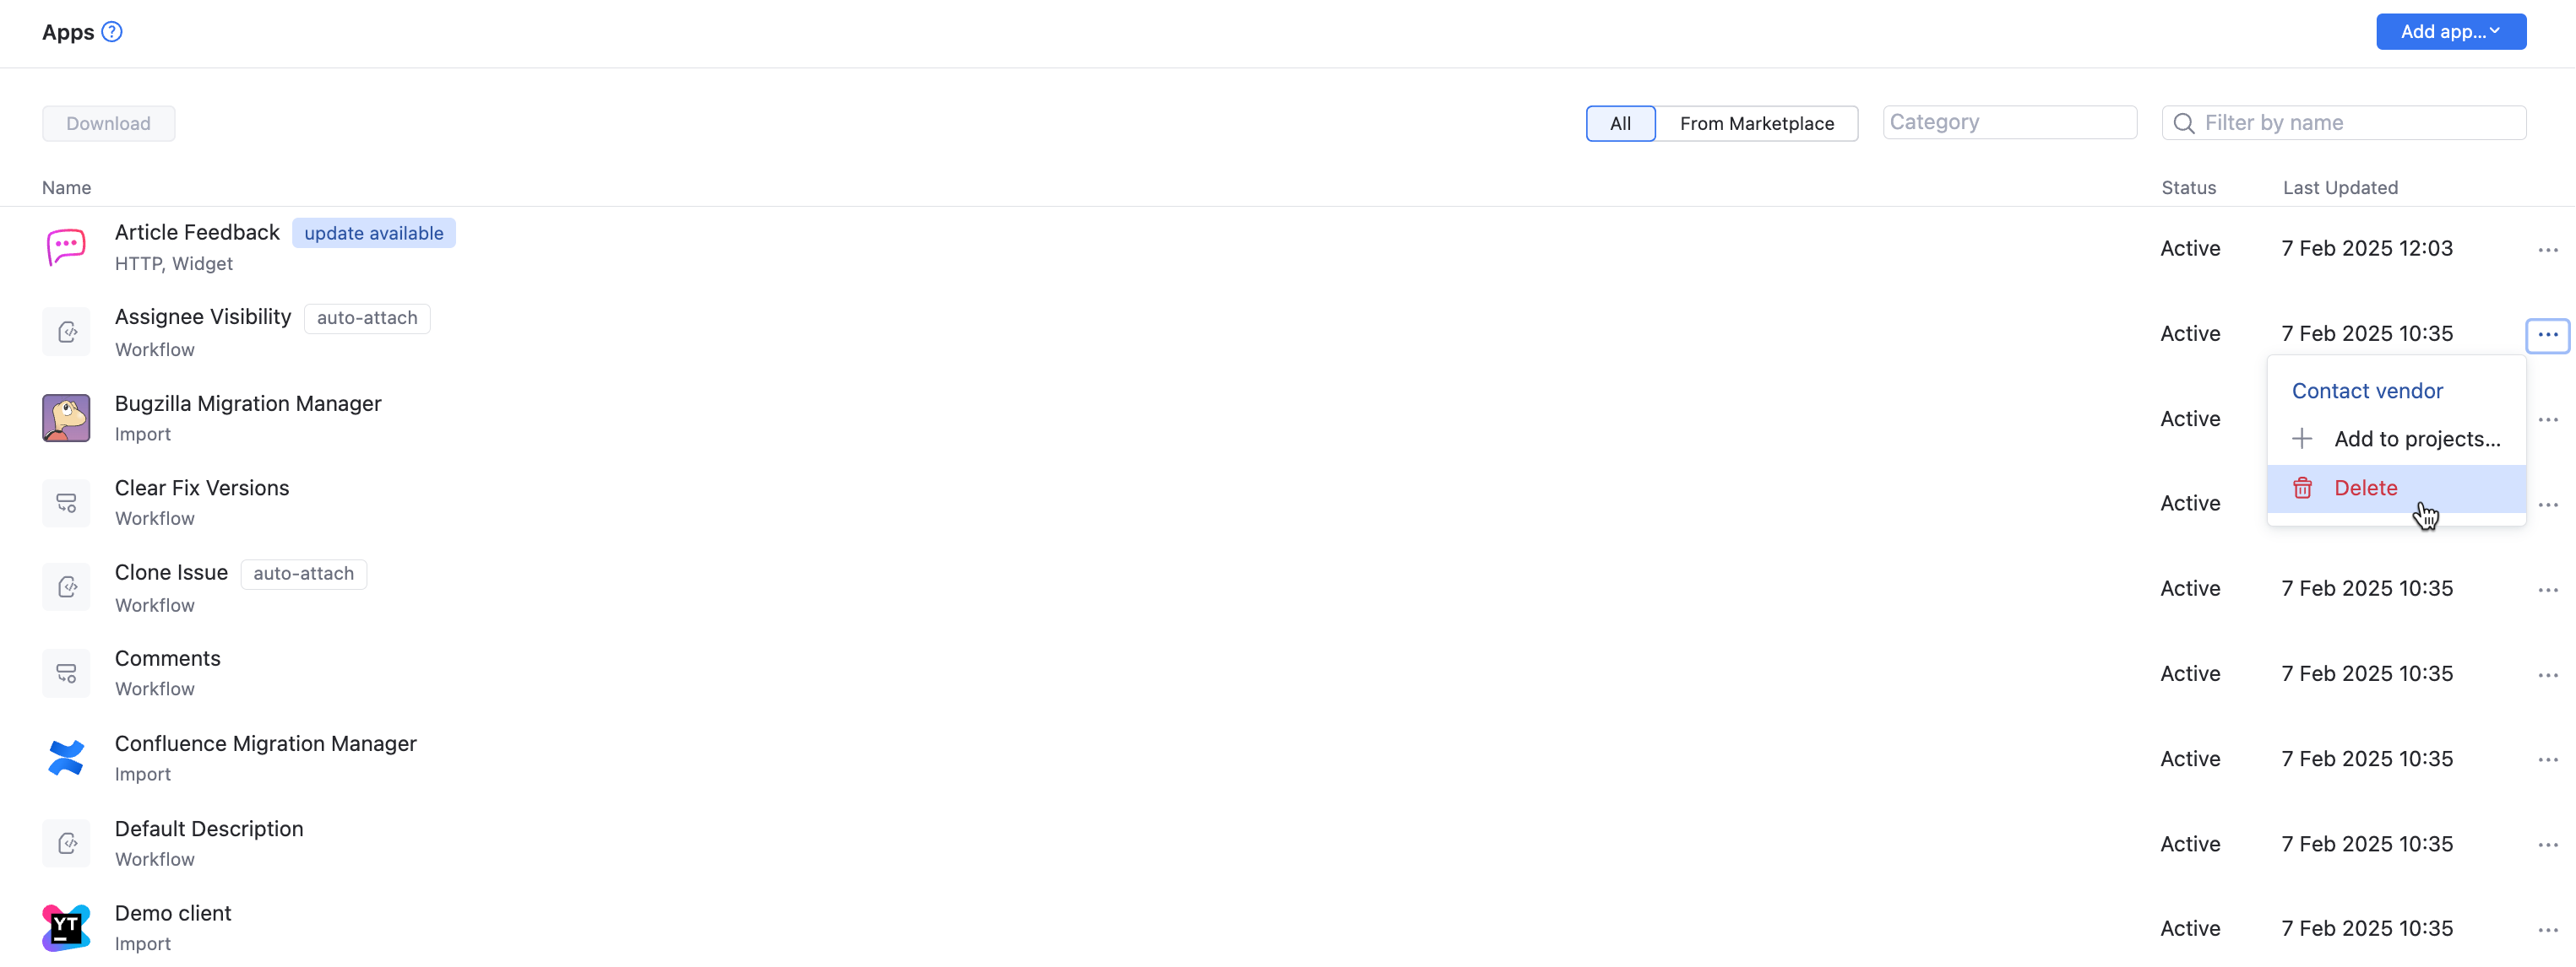Click the Demo client YouTrack icon

tap(66, 928)
